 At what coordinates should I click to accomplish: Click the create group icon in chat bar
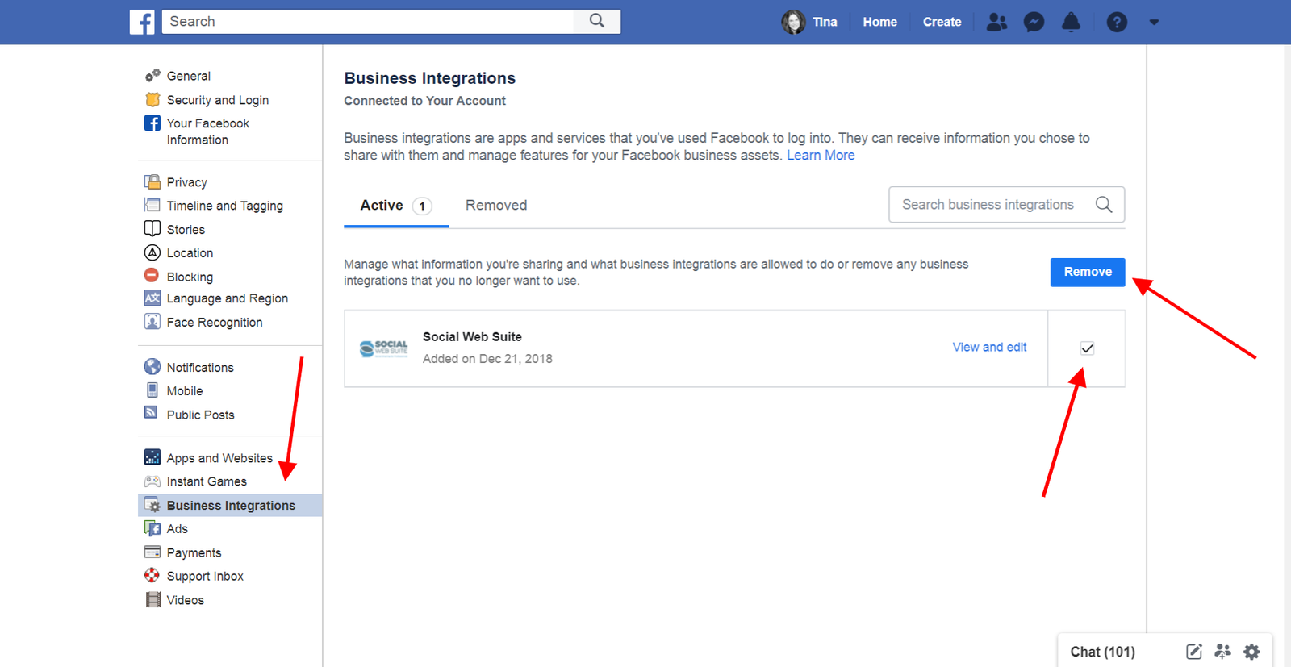tap(1223, 652)
